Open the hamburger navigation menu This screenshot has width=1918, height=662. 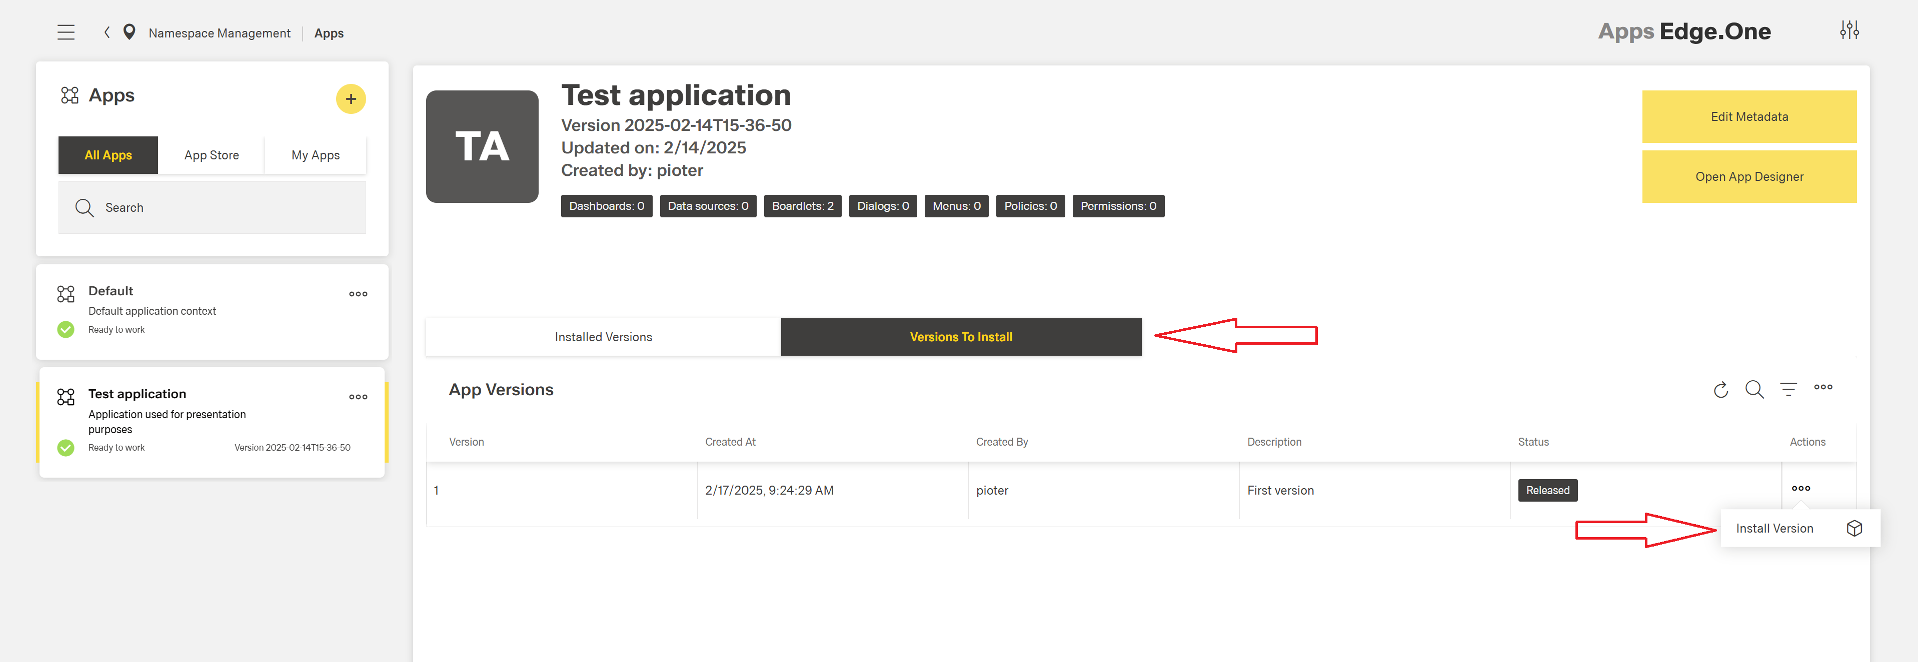pos(66,32)
